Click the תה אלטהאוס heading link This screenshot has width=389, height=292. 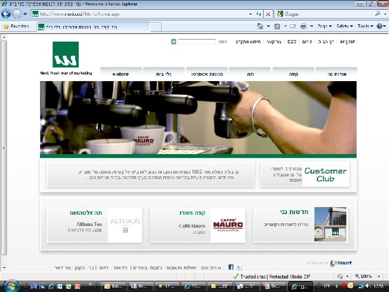tap(86, 213)
